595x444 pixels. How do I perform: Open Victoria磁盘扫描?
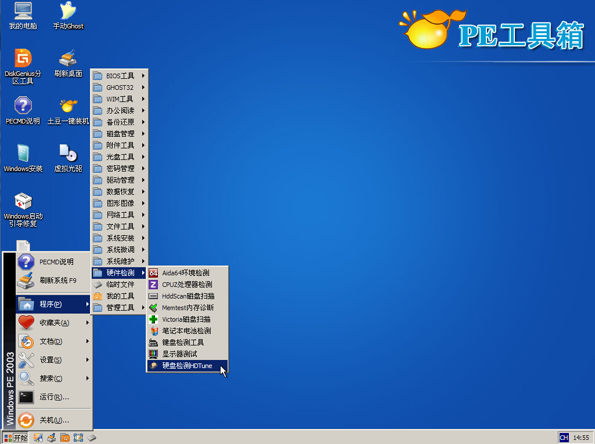(x=188, y=319)
